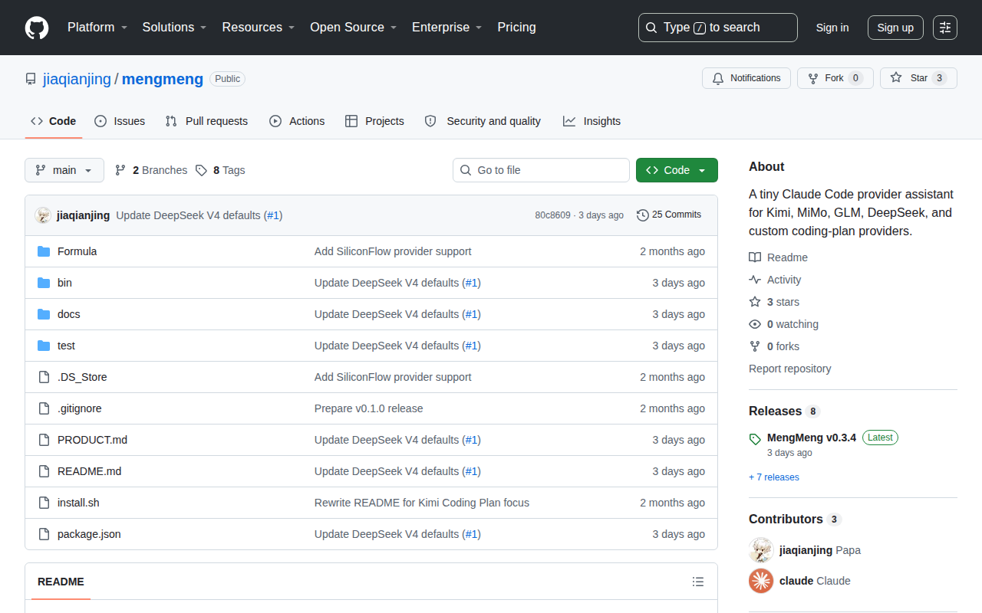This screenshot has height=613, width=982.
Task: Expand the Open Source menu
Action: coord(354,28)
